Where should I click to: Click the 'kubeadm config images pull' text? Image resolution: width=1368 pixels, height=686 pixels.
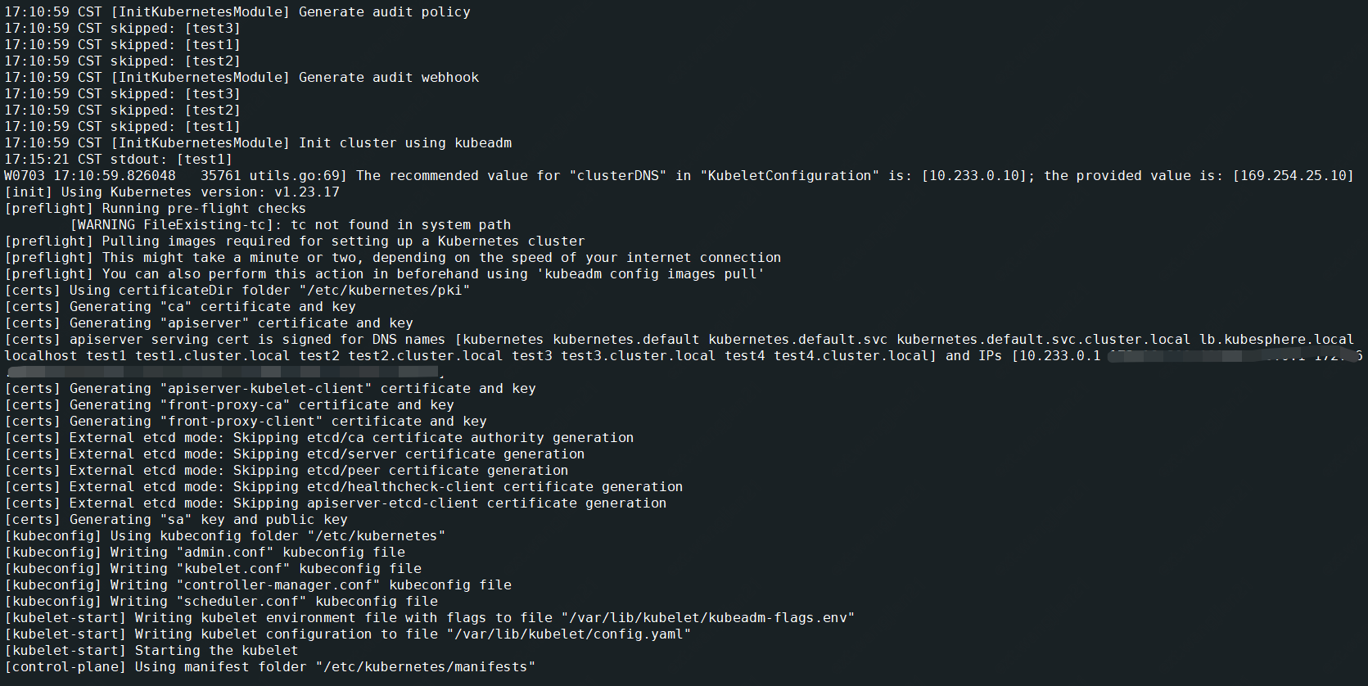(x=651, y=274)
